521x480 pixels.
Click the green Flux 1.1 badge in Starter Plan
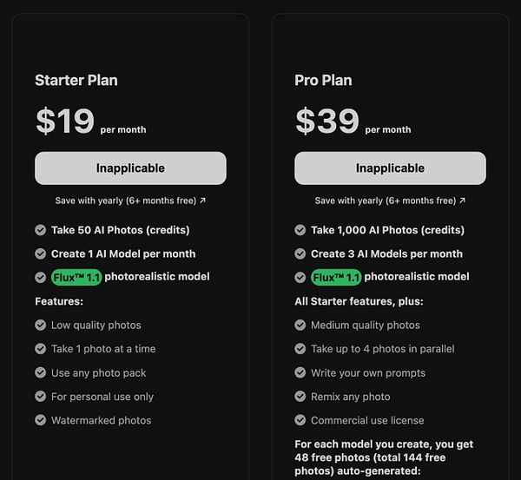click(x=76, y=277)
